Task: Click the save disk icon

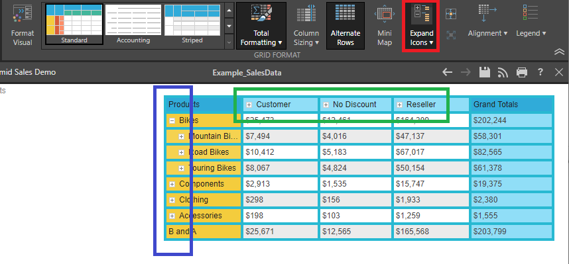Action: coord(485,72)
